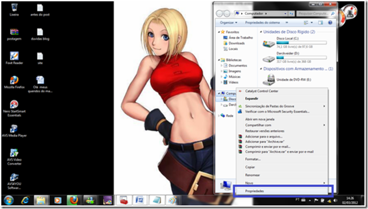Select the Darckveider (D:) drive
The height and width of the screenshot is (209, 368).
click(294, 58)
